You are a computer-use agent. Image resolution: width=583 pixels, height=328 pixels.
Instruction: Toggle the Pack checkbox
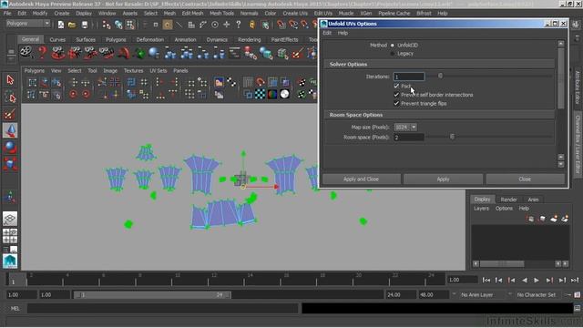[x=396, y=86]
